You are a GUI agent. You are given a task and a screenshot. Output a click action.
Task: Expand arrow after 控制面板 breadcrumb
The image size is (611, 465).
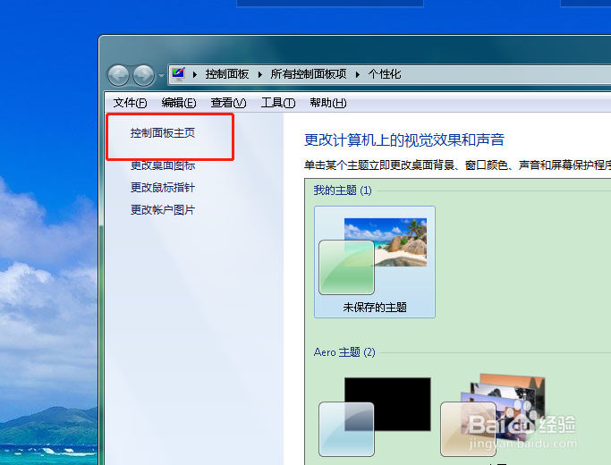point(260,74)
